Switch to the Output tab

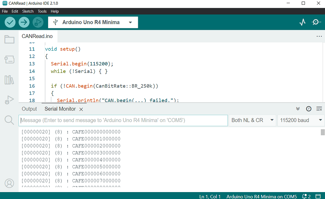point(29,109)
